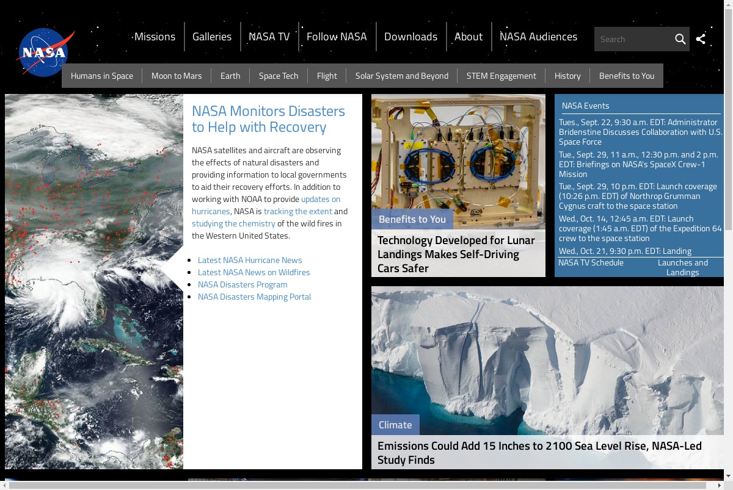Open the Launches and Landings link
This screenshot has width=733, height=490.
coord(683,267)
